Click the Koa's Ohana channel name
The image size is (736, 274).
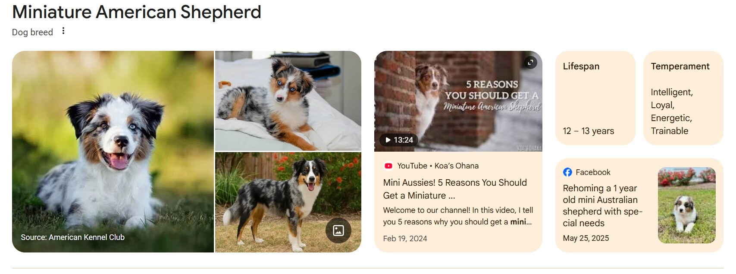(457, 166)
